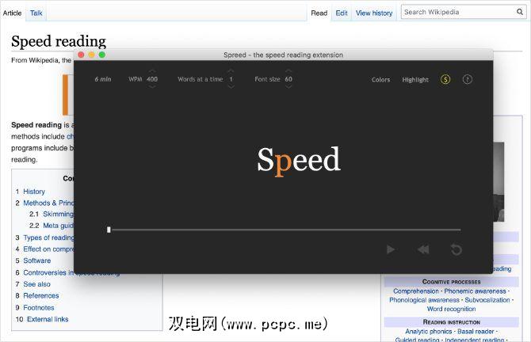The image size is (531, 342).
Task: Open the Colors options
Action: click(x=380, y=80)
